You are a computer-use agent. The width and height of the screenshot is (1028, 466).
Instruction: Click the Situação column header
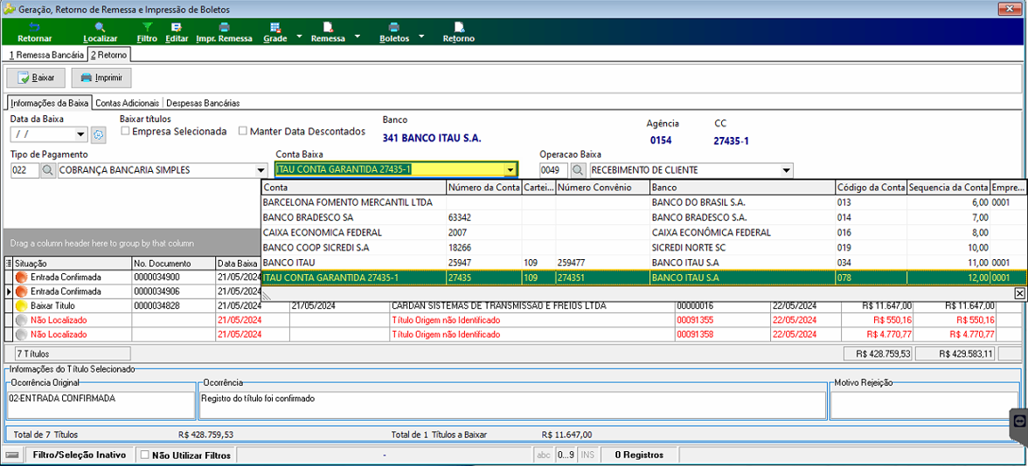tap(72, 264)
